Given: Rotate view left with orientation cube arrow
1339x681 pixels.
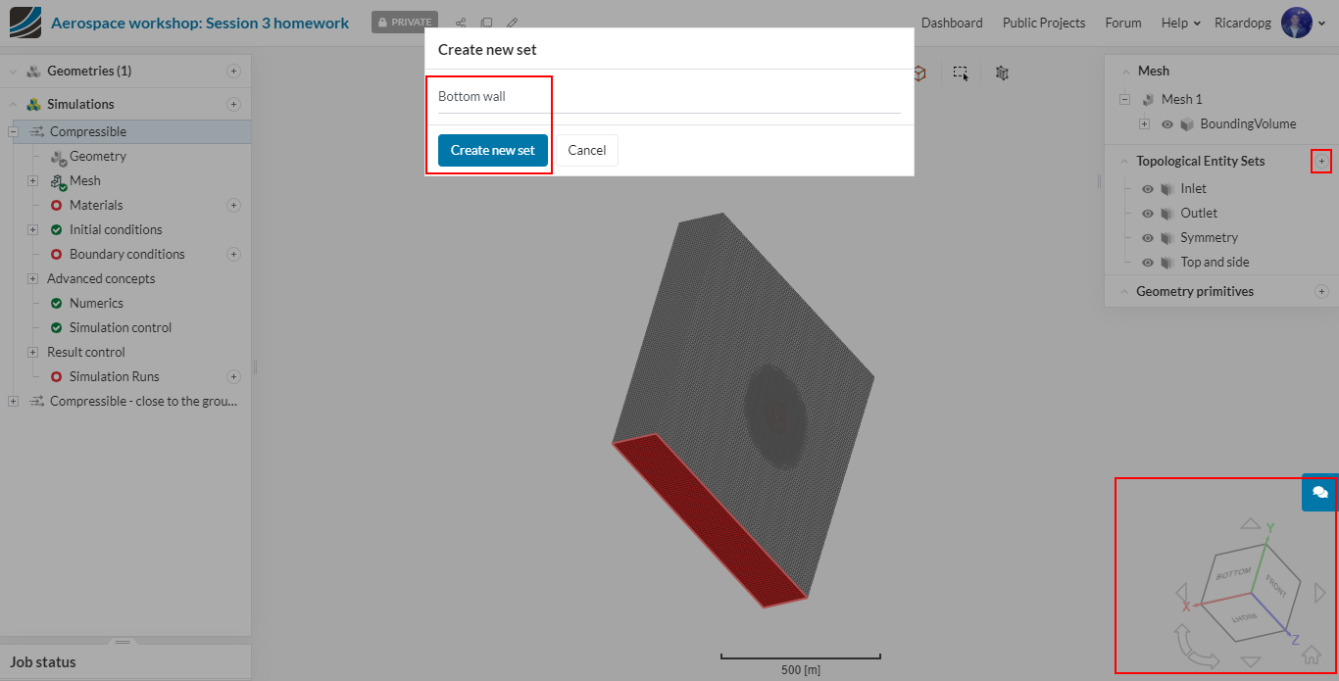Looking at the screenshot, I should (1181, 593).
